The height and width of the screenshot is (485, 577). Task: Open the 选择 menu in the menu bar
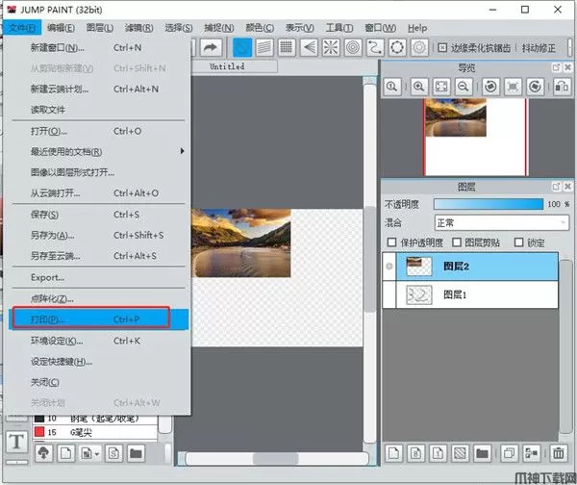[206, 28]
